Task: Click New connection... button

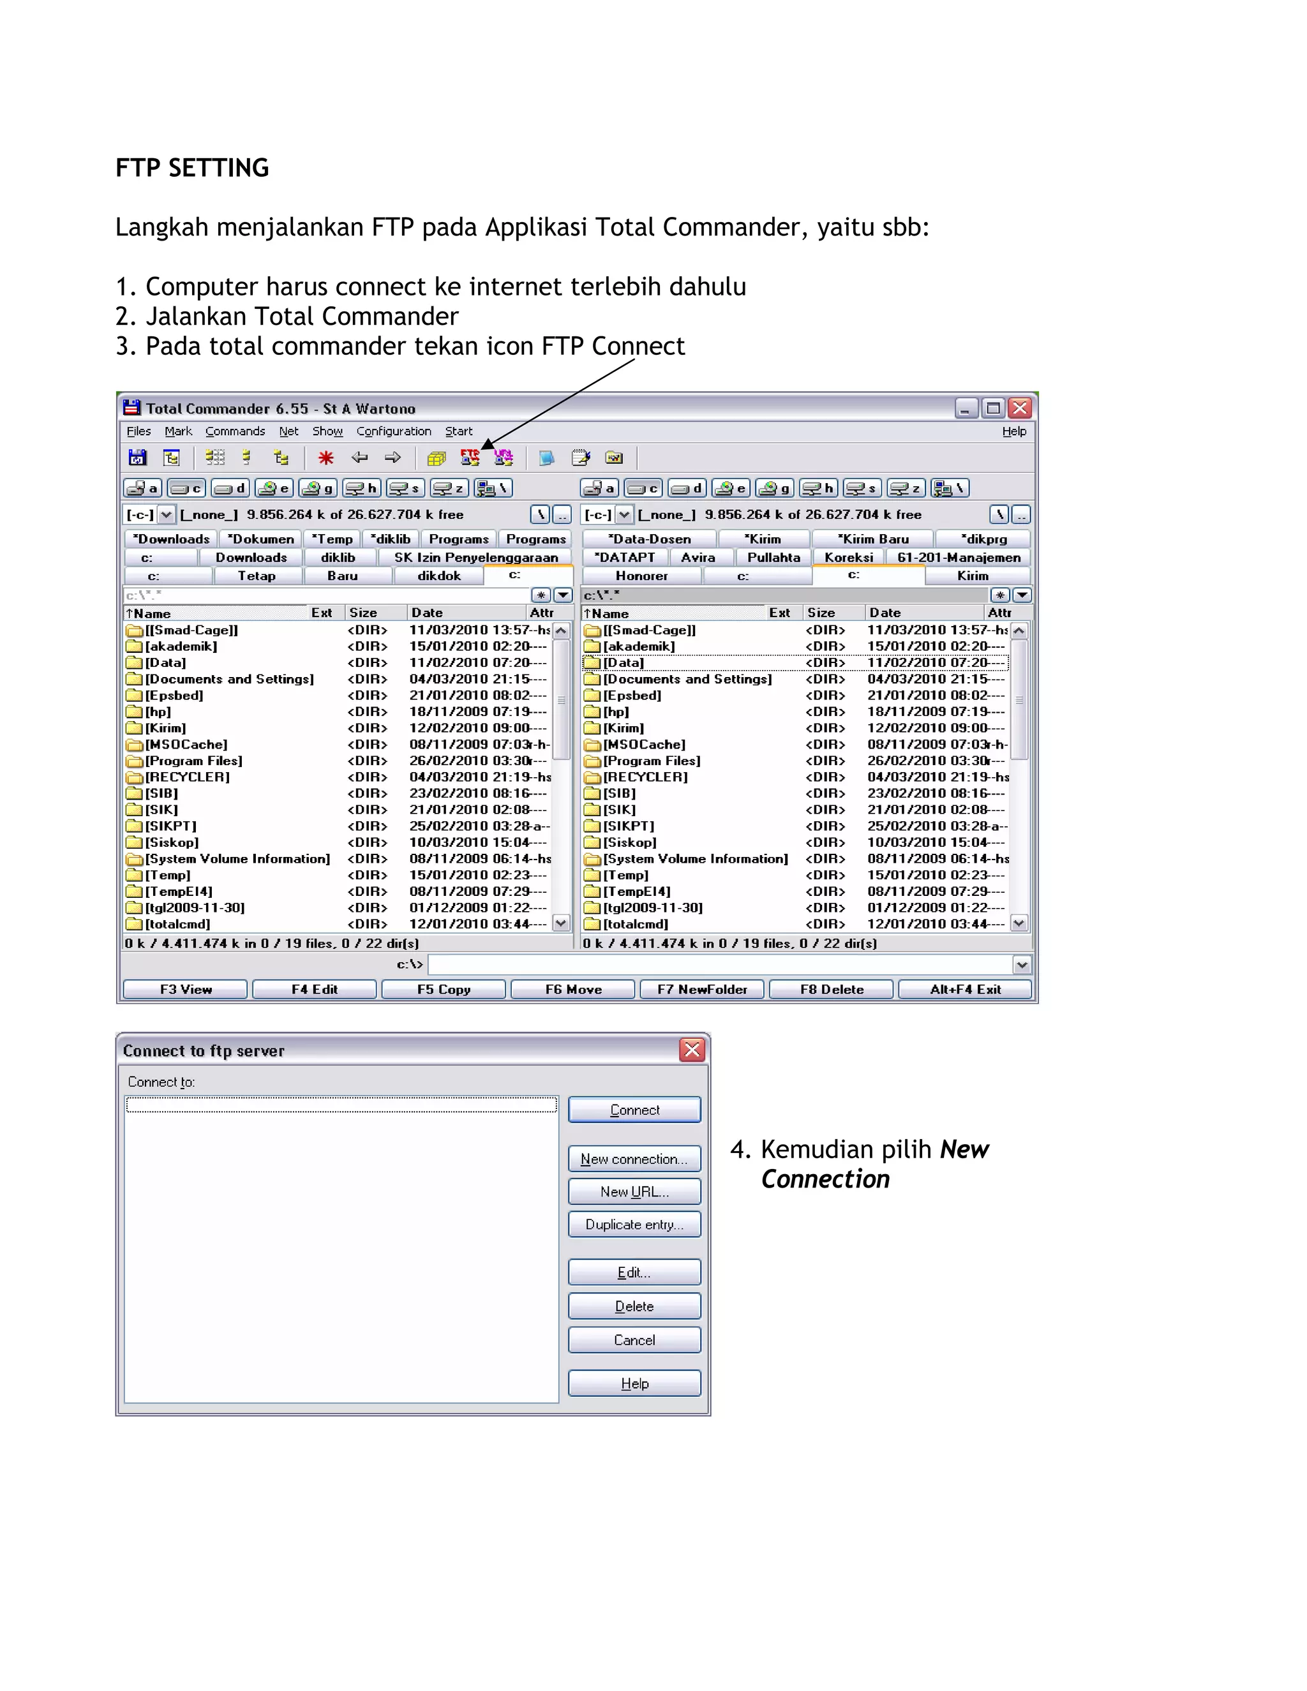Action: point(634,1159)
